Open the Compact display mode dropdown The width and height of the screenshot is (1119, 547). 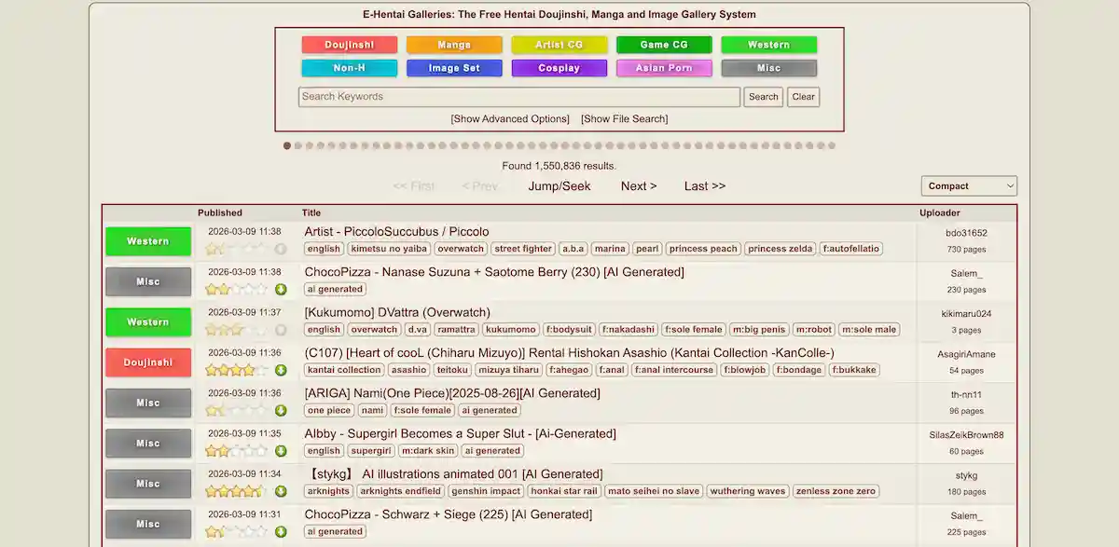968,186
